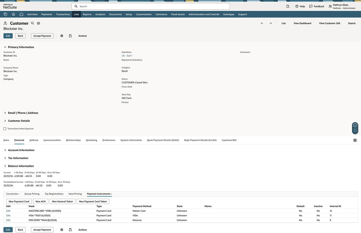This screenshot has height=233, width=361.
Task: Edit the MASTERCARD *4786 row
Action: tap(8, 211)
